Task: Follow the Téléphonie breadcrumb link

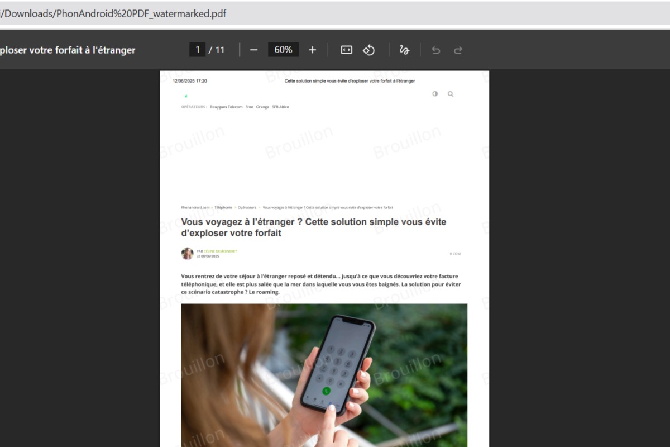Action: click(223, 207)
